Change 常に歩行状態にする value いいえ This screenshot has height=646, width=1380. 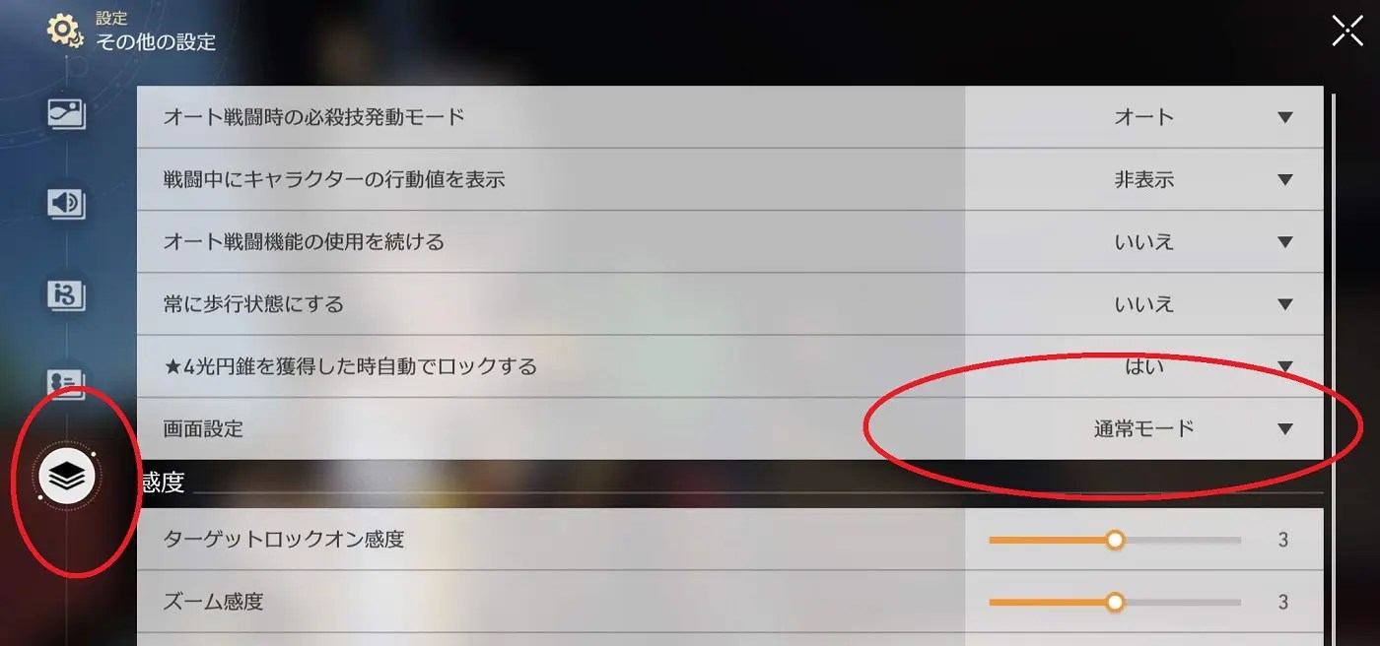point(1144,304)
